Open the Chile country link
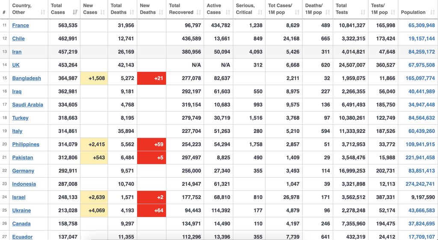Screen dimensions: 438x240 pyautogui.click(x=18, y=38)
